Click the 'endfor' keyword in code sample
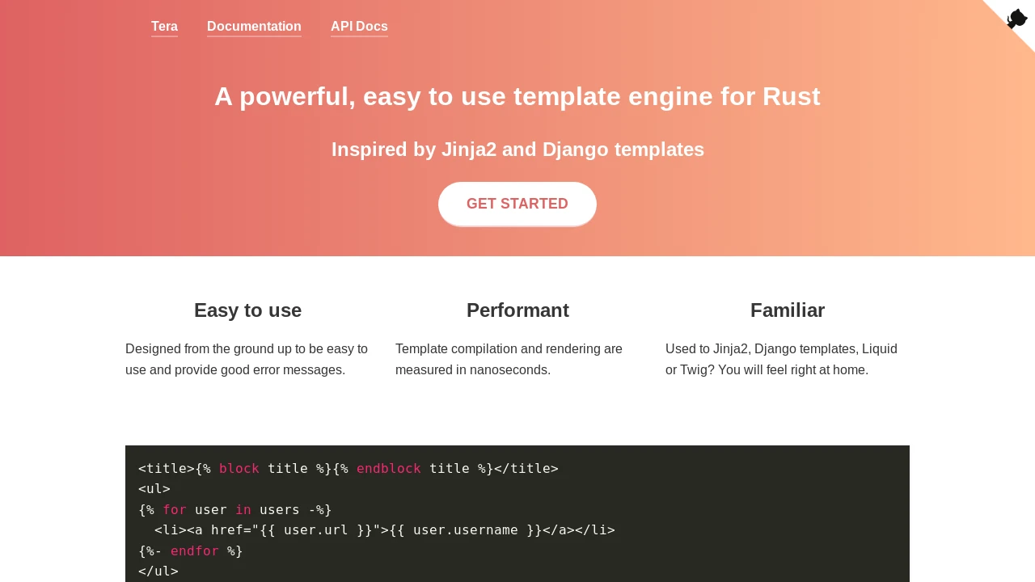The width and height of the screenshot is (1035, 582). pyautogui.click(x=195, y=551)
